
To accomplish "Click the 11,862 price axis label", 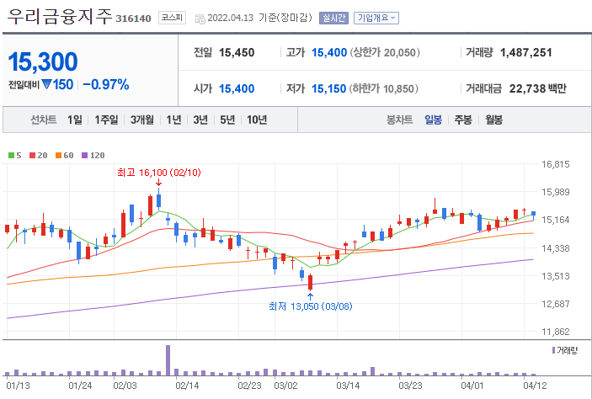I will (x=556, y=332).
